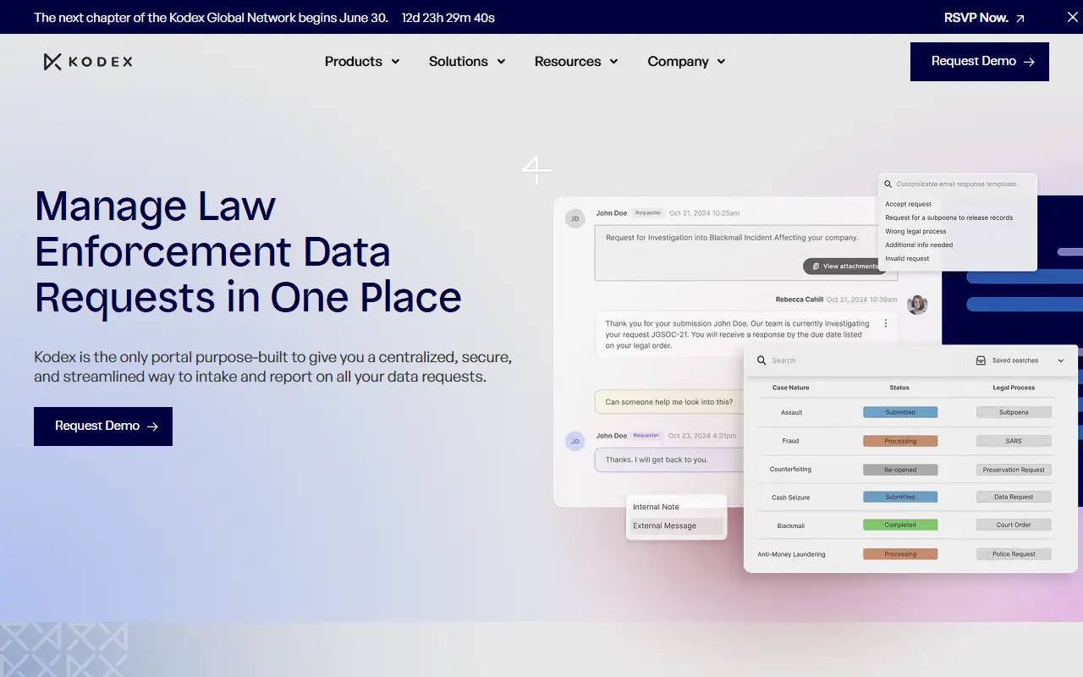Expand the Products navigation menu

point(362,61)
